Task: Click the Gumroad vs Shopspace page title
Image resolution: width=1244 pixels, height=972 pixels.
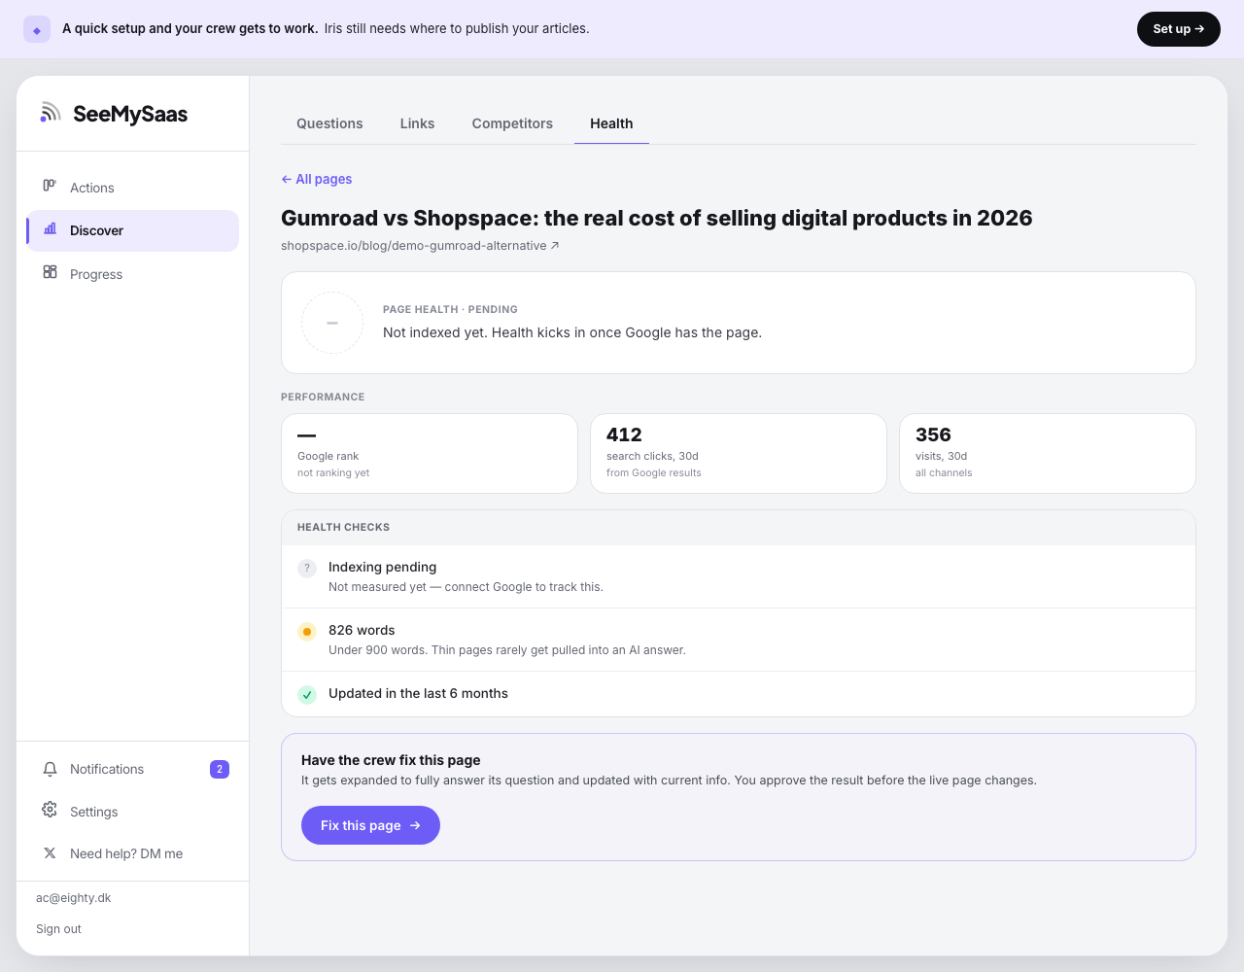Action: (x=657, y=218)
